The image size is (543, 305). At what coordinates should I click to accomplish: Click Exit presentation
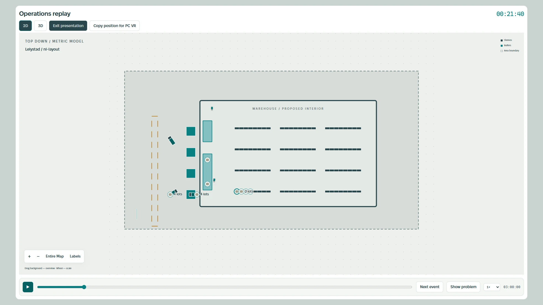click(68, 26)
